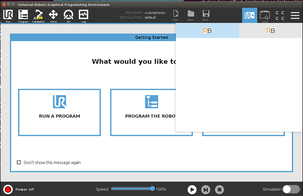Click the UR+ icon in the header
The height and width of the screenshot is (196, 303).
pos(249,15)
